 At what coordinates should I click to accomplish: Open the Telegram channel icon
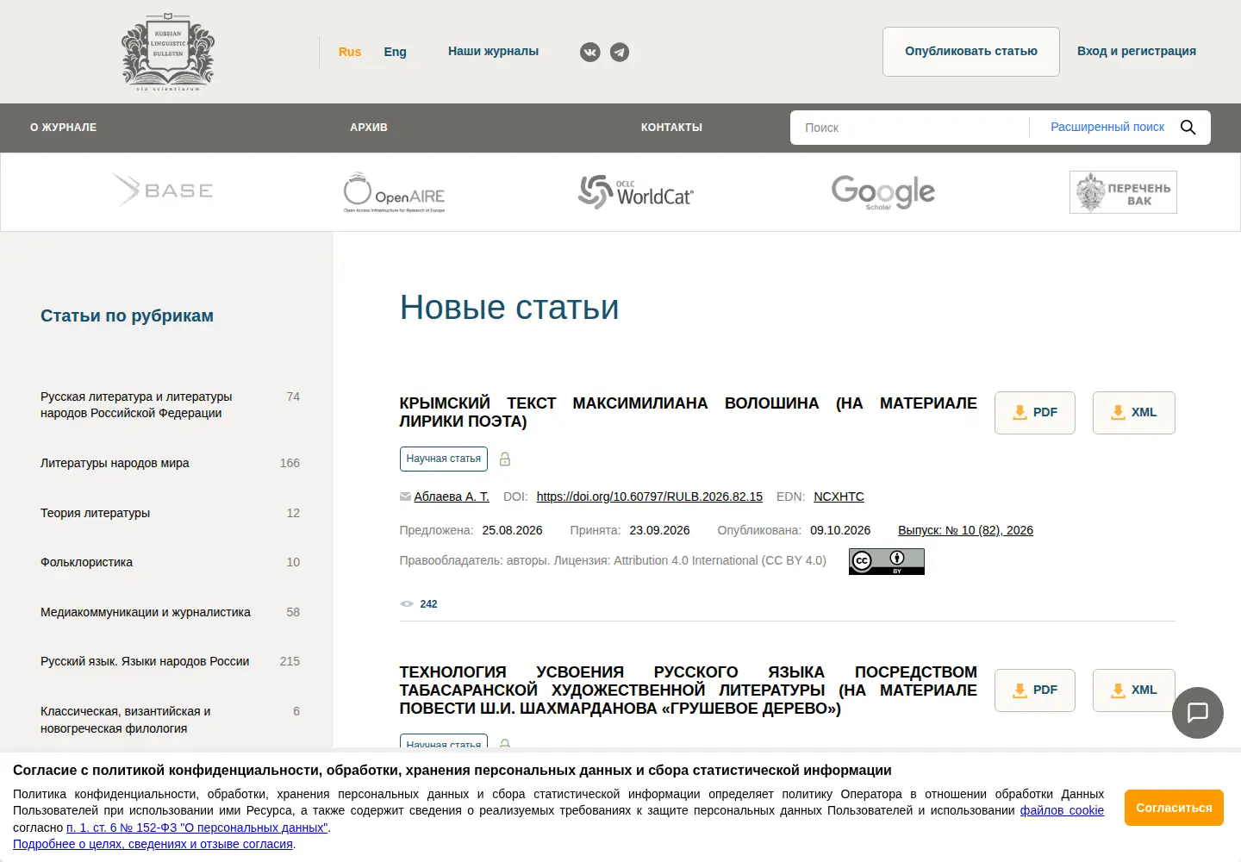pyautogui.click(x=620, y=53)
